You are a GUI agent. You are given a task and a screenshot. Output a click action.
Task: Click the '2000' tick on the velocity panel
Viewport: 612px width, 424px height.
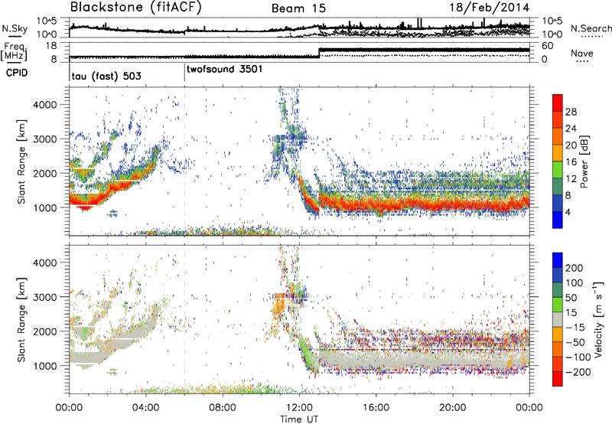[45, 331]
